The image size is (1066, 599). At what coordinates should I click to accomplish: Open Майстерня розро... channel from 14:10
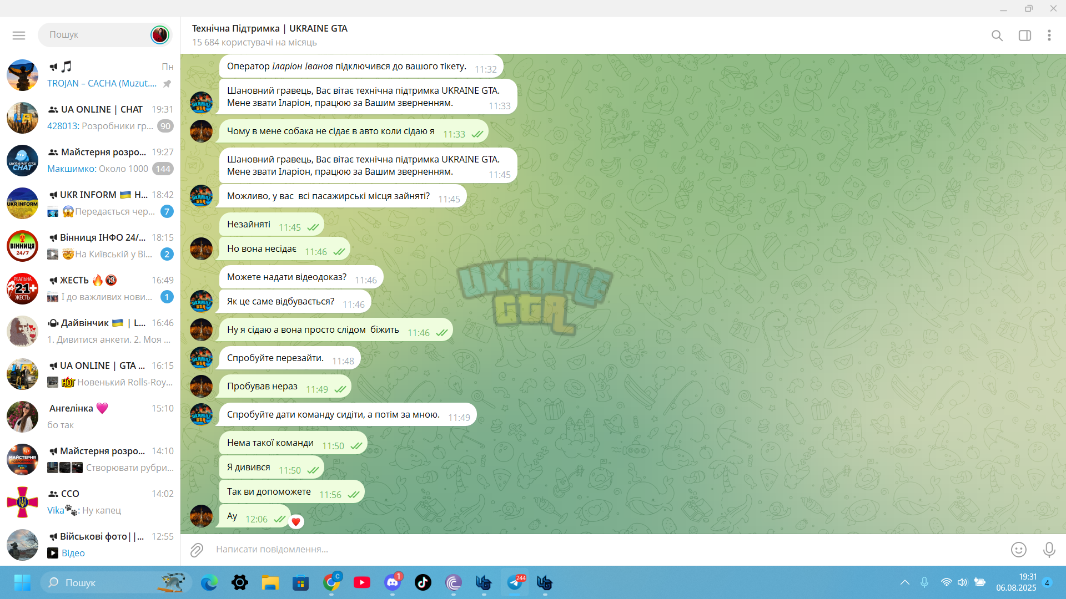[90, 459]
